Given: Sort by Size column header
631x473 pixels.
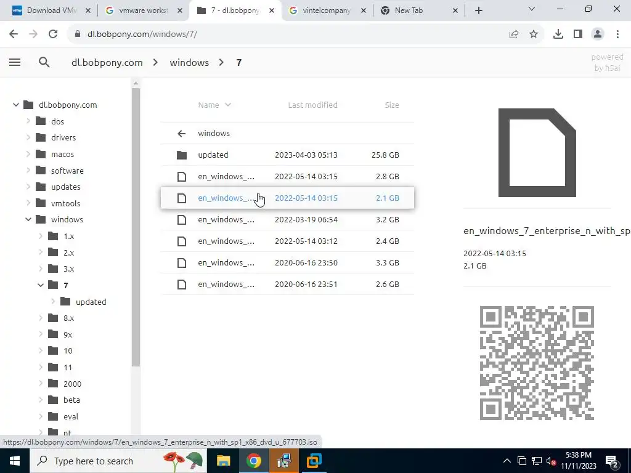Looking at the screenshot, I should coord(391,105).
